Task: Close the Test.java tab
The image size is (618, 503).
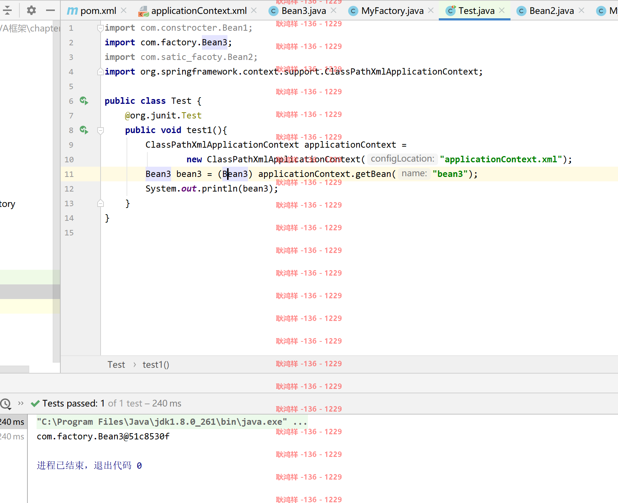Action: click(x=502, y=11)
